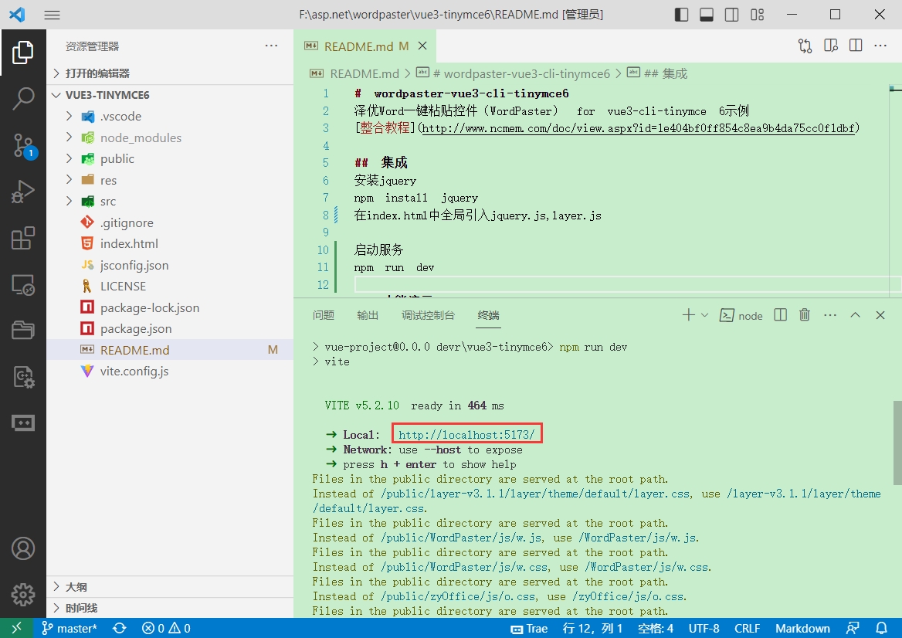Open the localhost:5173 link in terminal
The image size is (902, 638).
(x=466, y=435)
